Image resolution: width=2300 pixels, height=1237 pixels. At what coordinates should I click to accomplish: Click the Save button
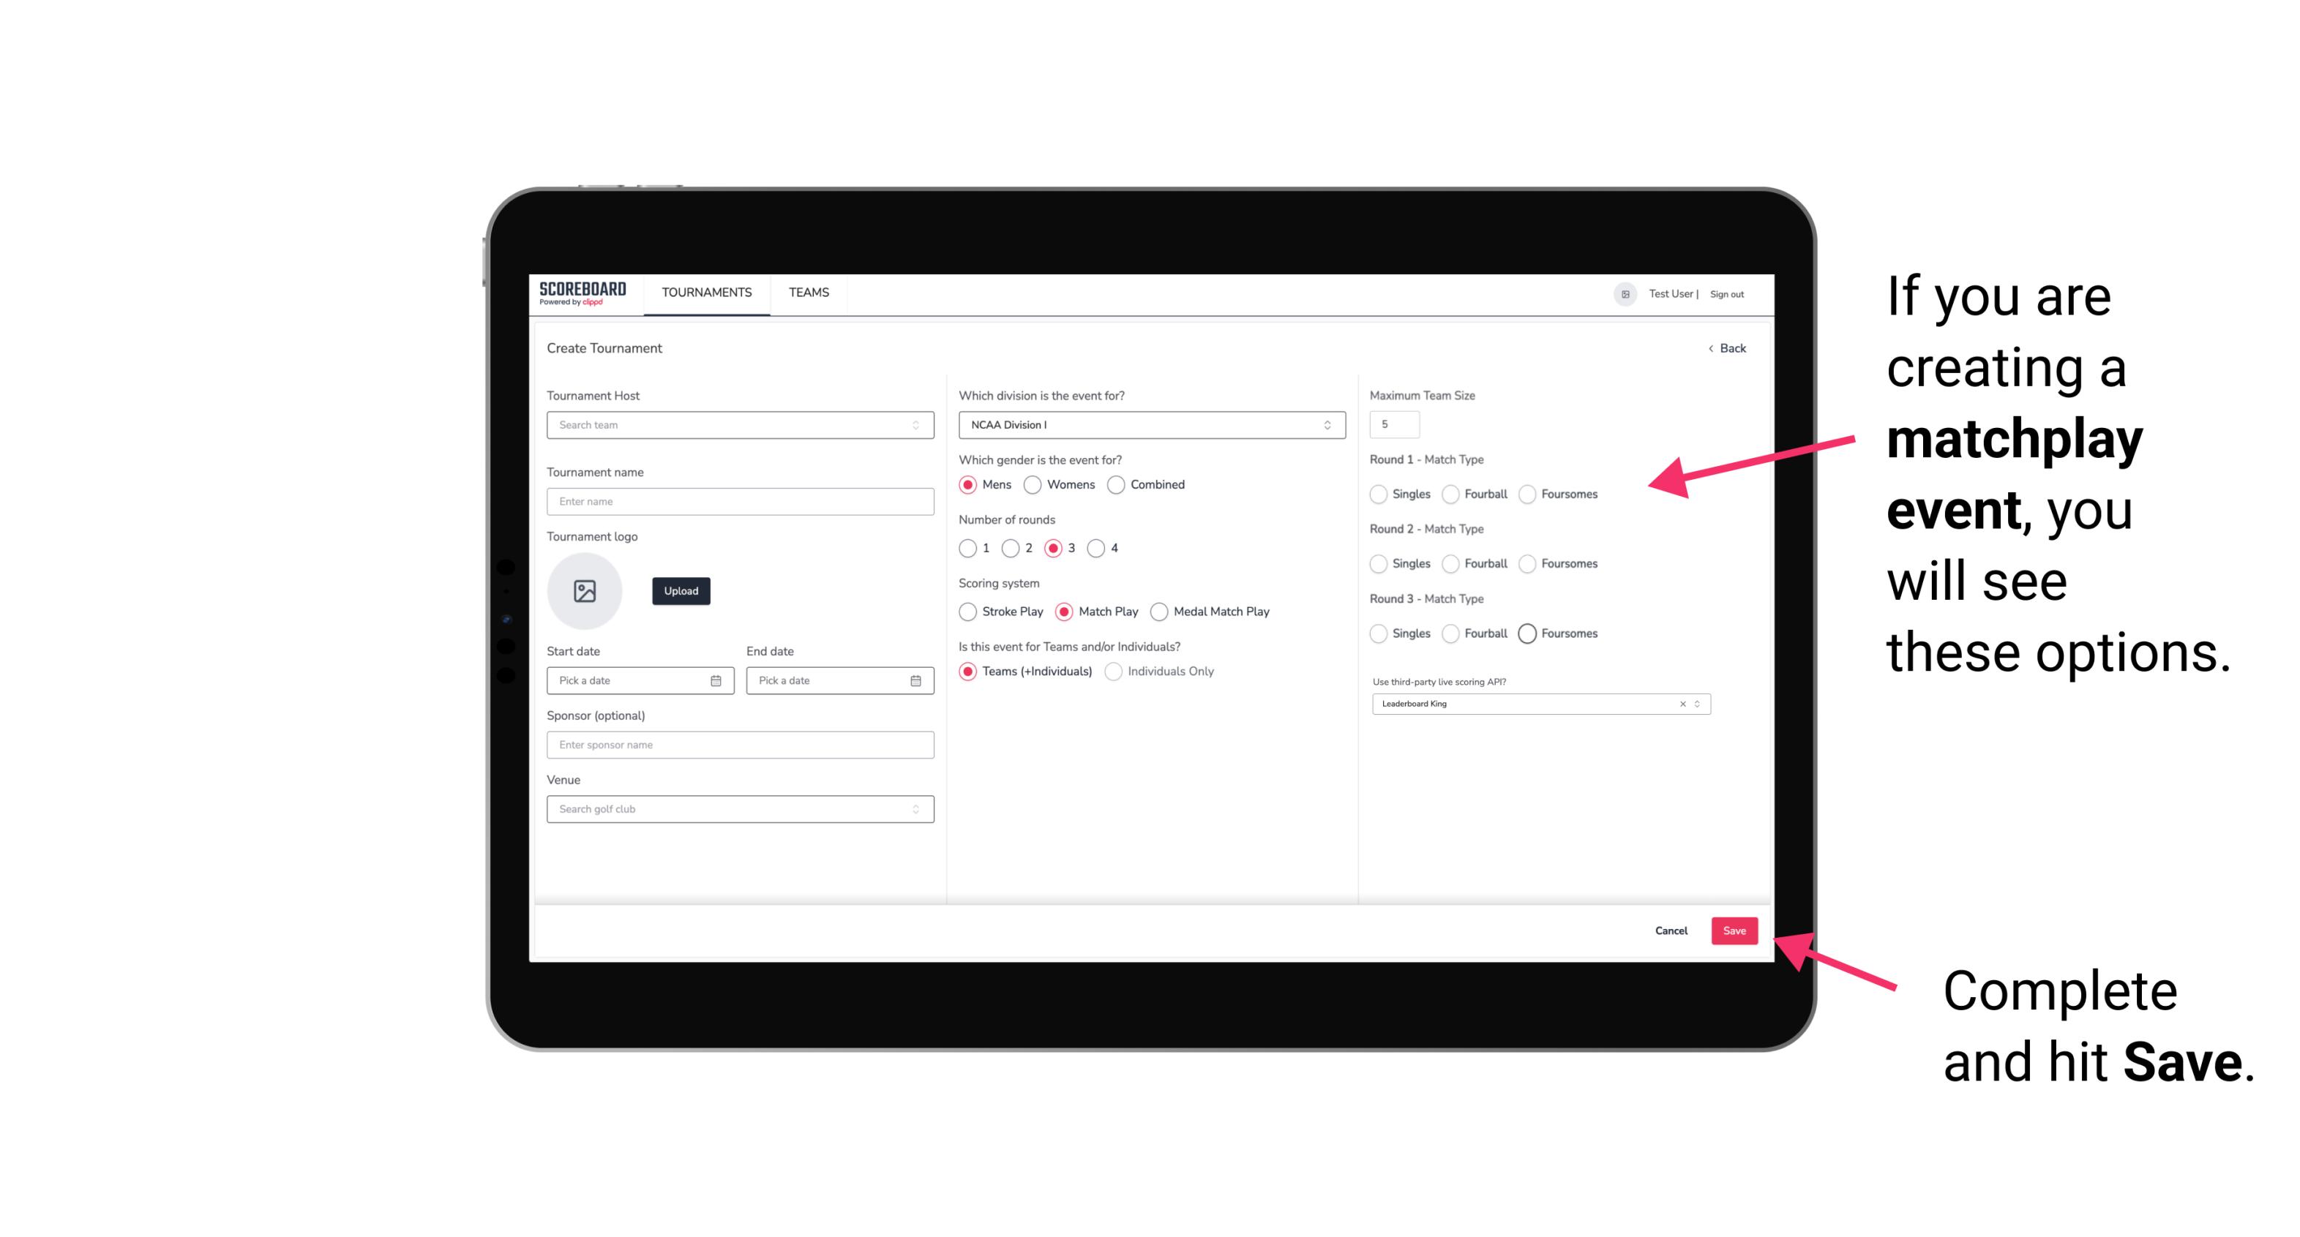(1734, 929)
